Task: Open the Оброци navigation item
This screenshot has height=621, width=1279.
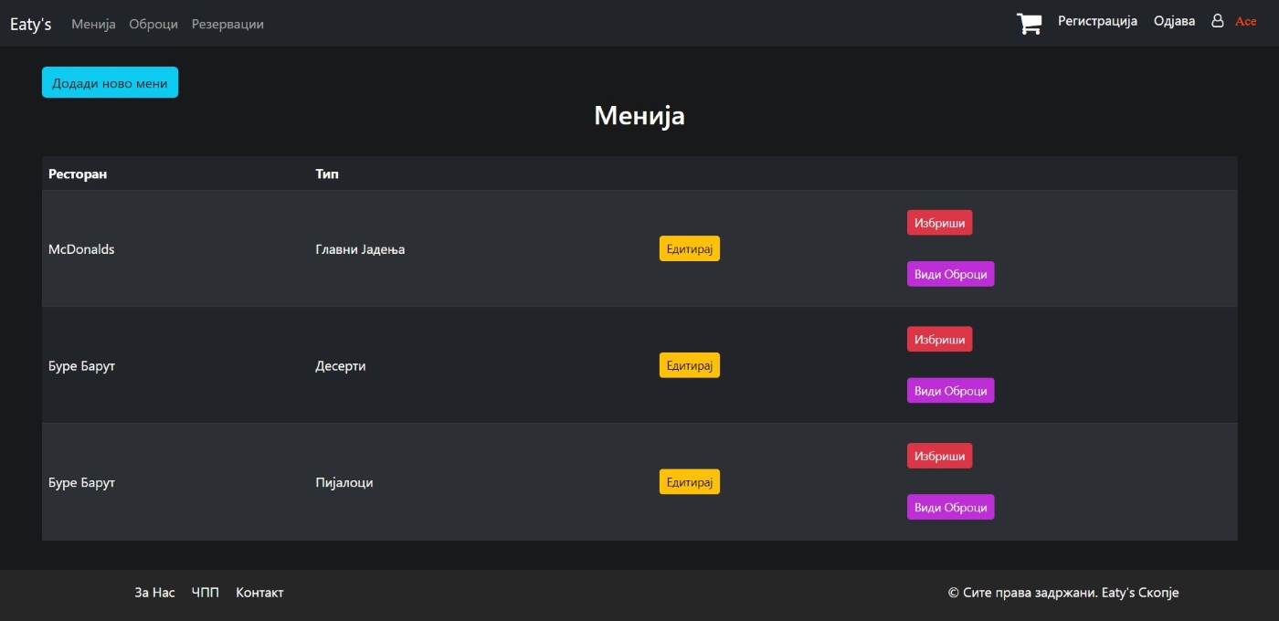Action: coord(153,25)
